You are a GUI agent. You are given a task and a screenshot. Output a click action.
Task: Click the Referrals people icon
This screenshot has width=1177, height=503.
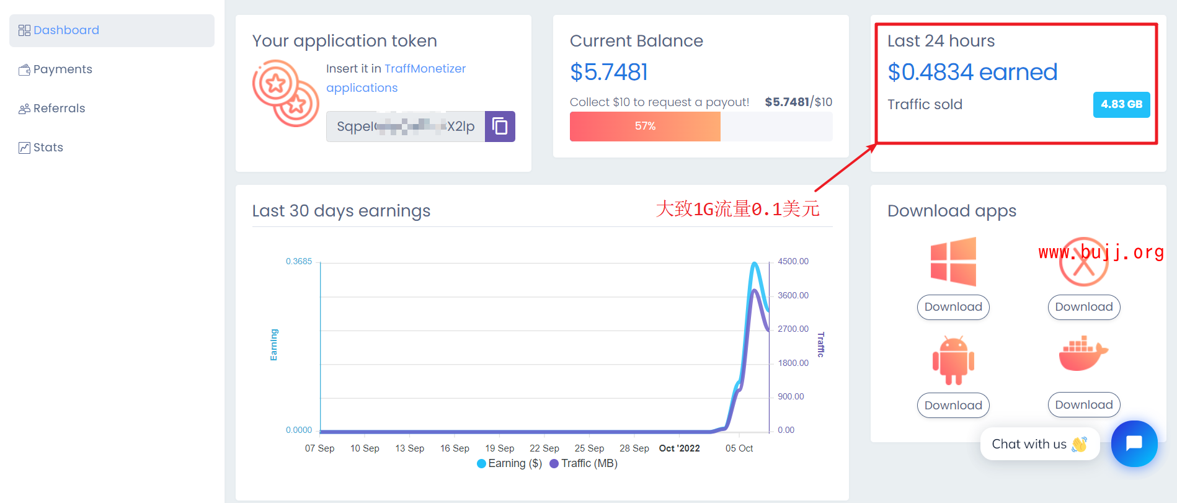click(24, 109)
